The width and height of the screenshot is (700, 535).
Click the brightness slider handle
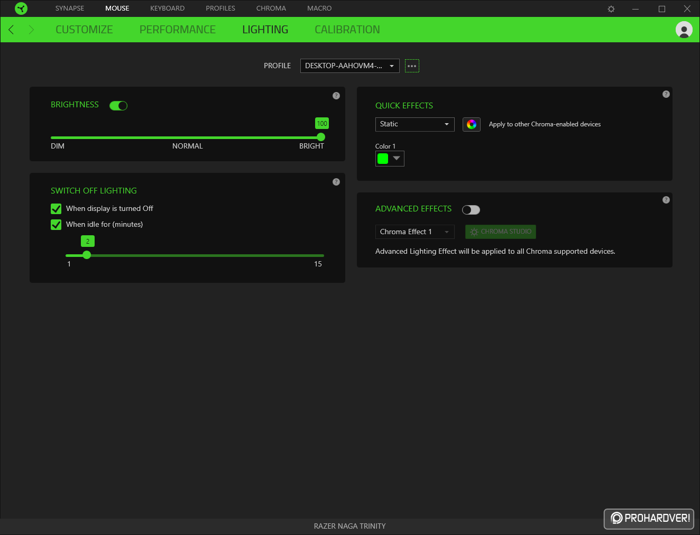click(x=321, y=137)
